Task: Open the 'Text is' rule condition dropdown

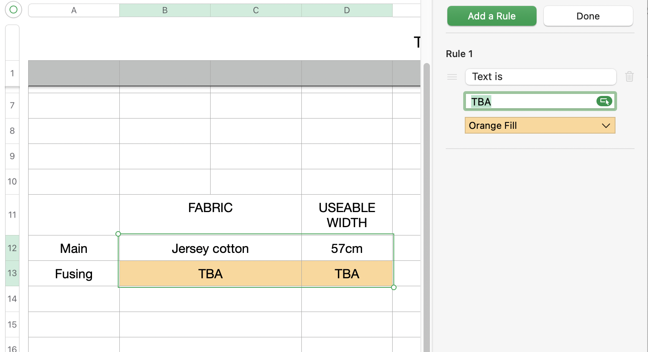Action: pos(540,77)
